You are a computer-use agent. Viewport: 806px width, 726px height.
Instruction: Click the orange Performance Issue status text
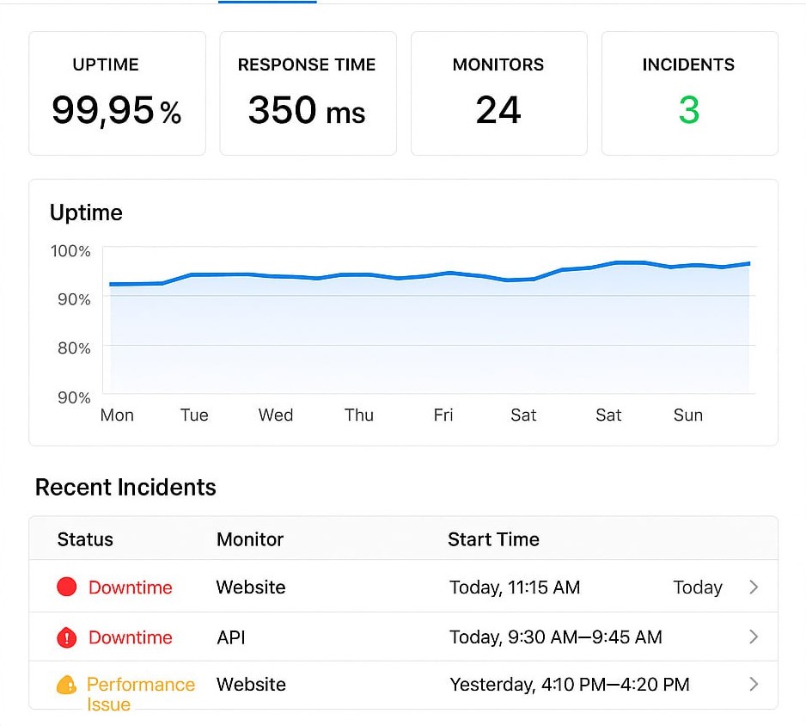click(x=140, y=693)
